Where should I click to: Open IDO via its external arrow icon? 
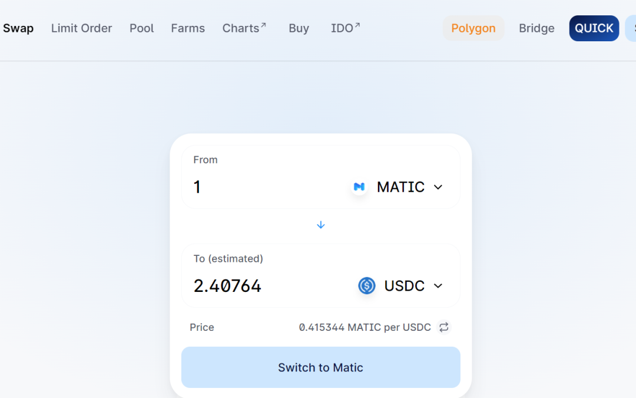coord(357,25)
